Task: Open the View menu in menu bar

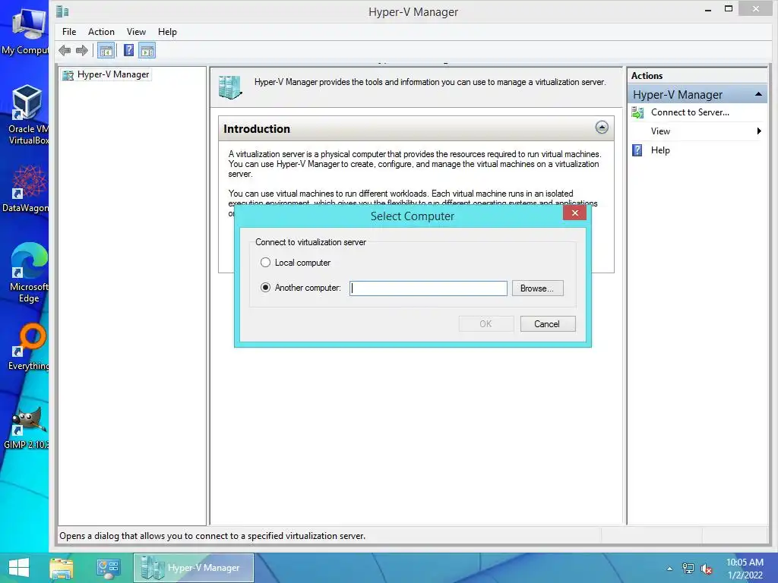Action: (x=136, y=32)
